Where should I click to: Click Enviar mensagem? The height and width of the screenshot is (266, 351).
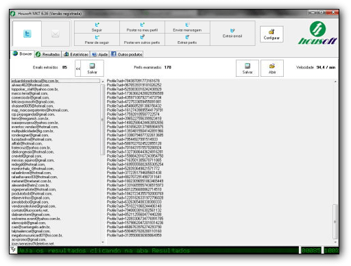click(x=187, y=27)
